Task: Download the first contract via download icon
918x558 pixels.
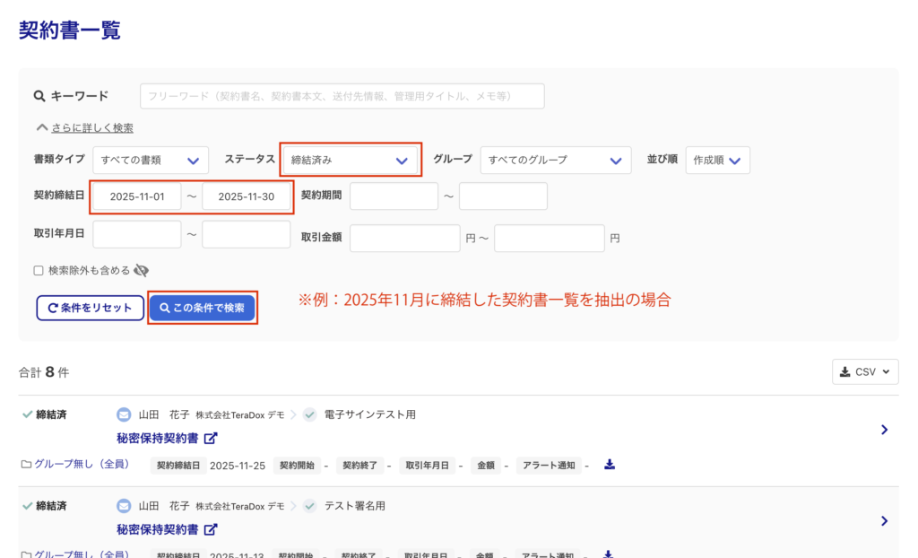Action: click(610, 465)
